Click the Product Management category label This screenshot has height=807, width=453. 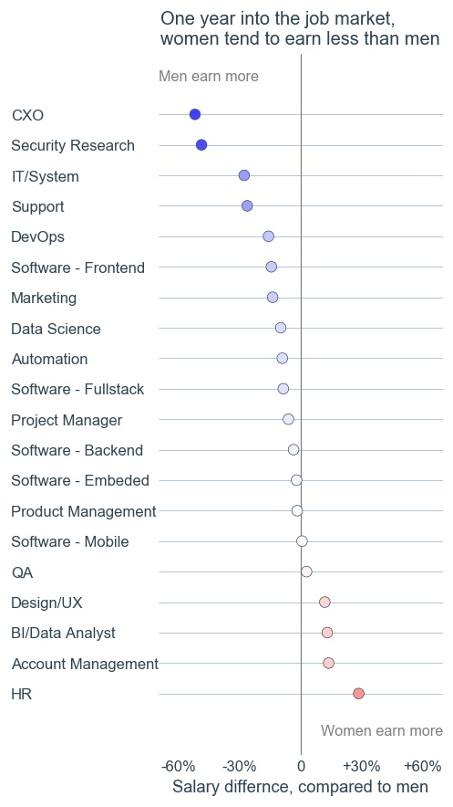[x=83, y=511]
